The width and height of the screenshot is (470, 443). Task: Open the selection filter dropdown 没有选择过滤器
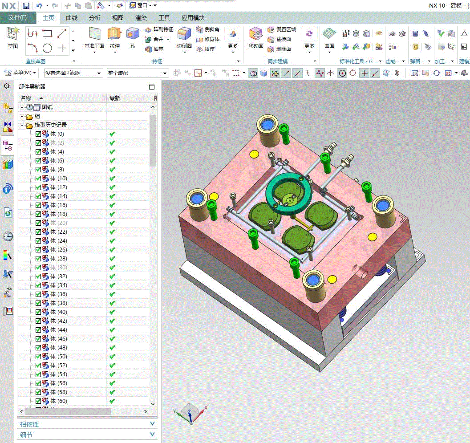pos(73,73)
